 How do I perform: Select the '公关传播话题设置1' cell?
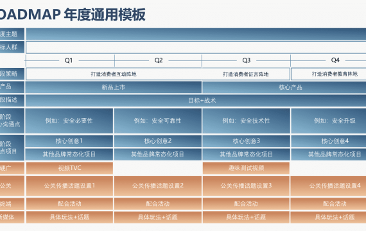pos(69,185)
